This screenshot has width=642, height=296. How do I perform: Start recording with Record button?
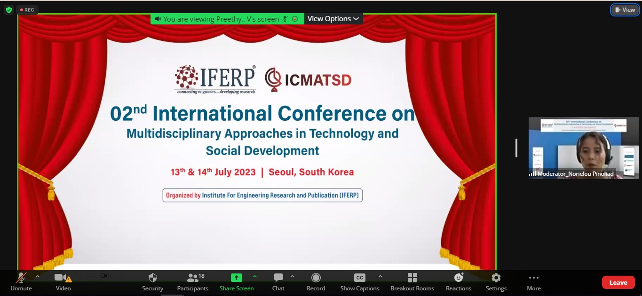coord(316,282)
